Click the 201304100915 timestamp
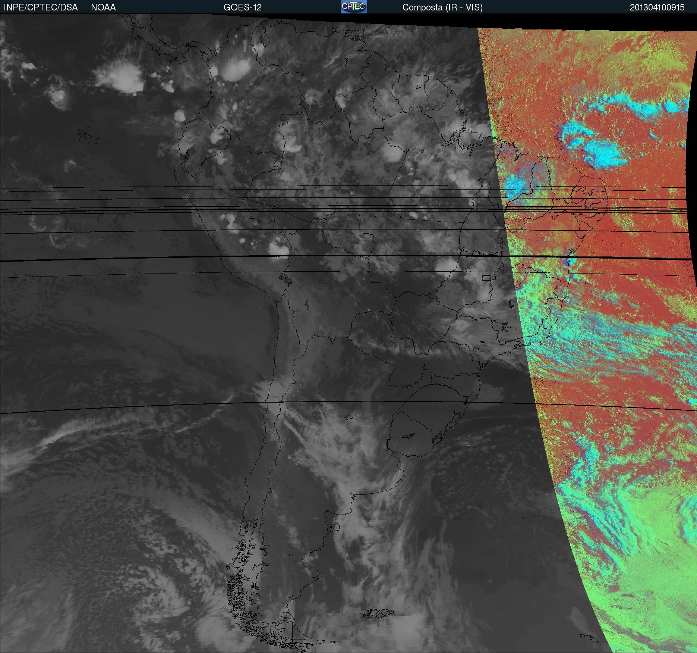 657,7
